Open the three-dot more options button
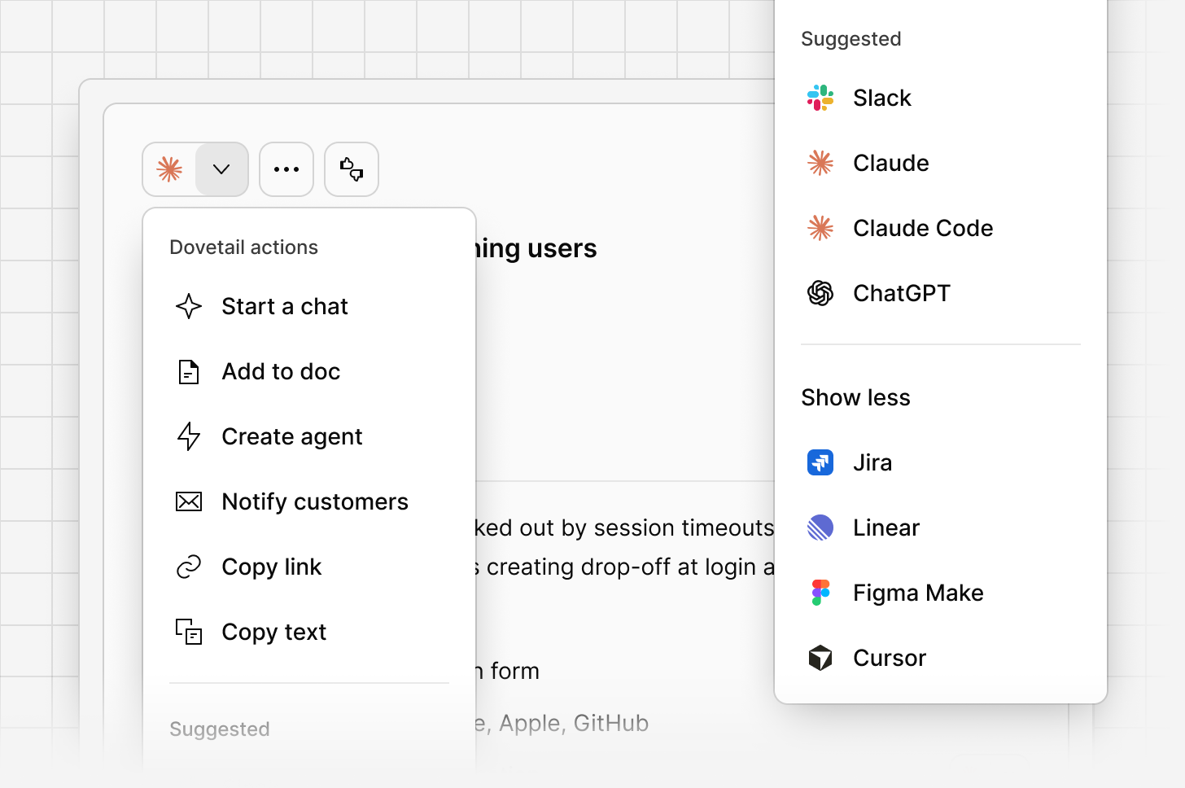The height and width of the screenshot is (788, 1185). click(286, 169)
